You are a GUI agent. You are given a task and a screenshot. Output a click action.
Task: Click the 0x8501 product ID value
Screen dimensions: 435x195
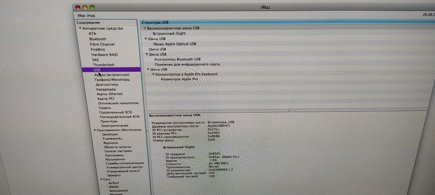[215, 153]
